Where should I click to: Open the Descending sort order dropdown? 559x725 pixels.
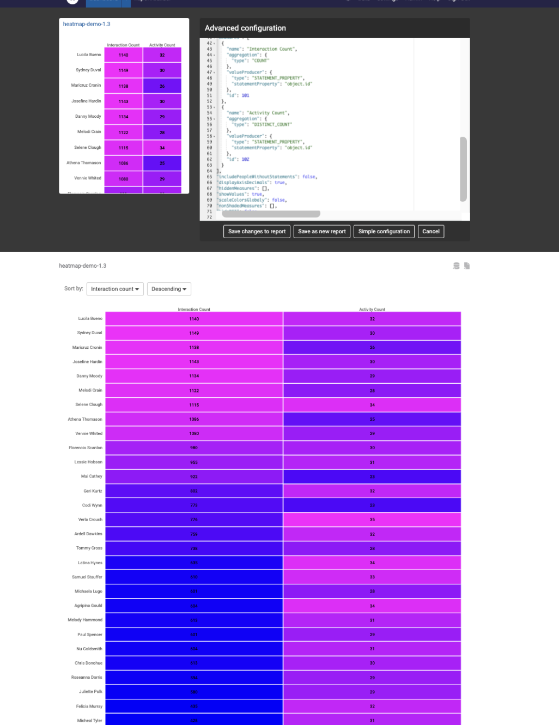(x=169, y=289)
